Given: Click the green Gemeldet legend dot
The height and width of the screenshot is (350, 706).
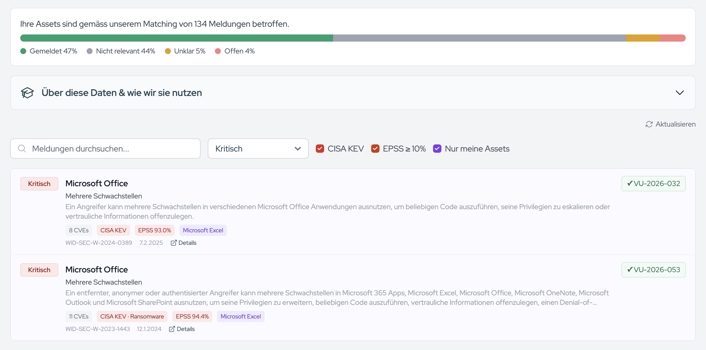Looking at the screenshot, I should coord(23,51).
